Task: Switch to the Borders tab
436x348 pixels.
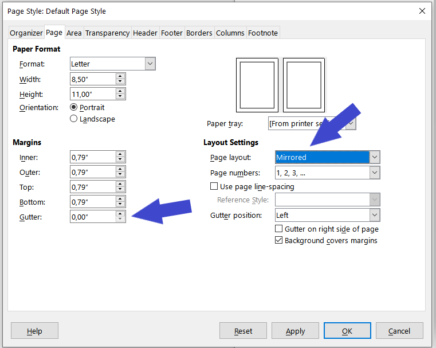Action: (199, 33)
